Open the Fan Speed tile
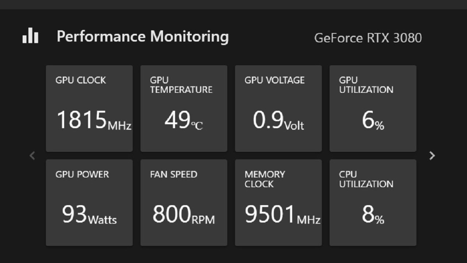The width and height of the screenshot is (467, 263). [184, 203]
